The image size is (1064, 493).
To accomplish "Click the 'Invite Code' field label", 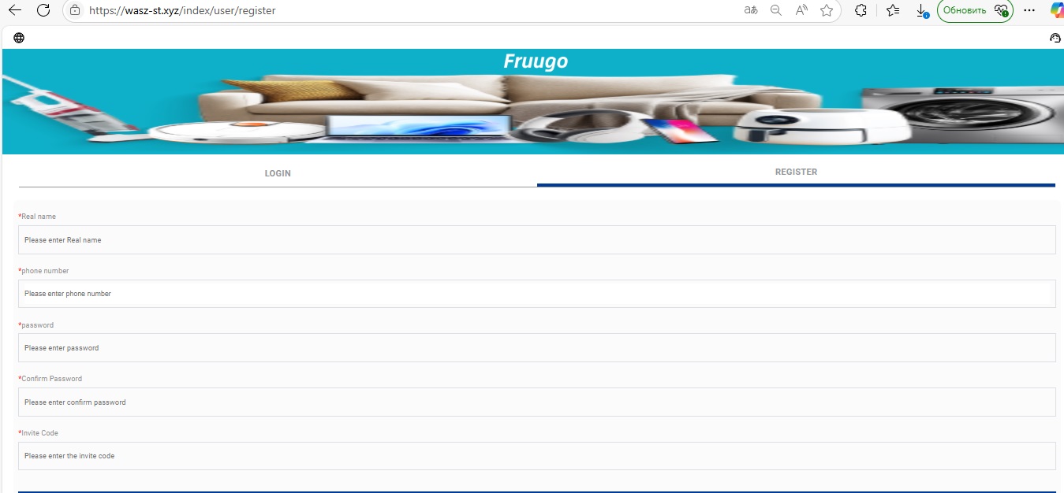I will point(38,433).
